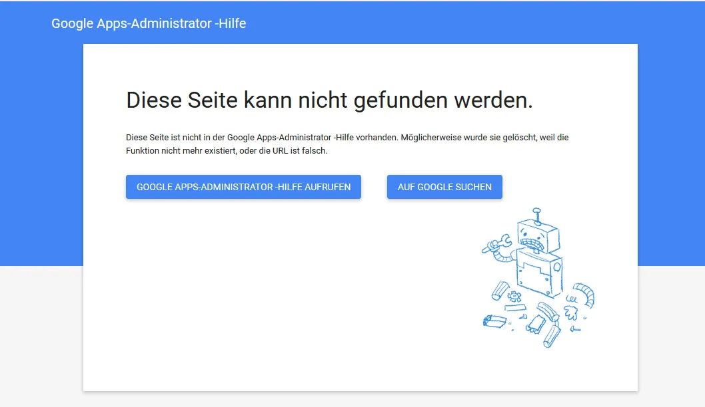The width and height of the screenshot is (705, 407).
Task: Click the paragraph explaining the missing page
Action: (347, 144)
